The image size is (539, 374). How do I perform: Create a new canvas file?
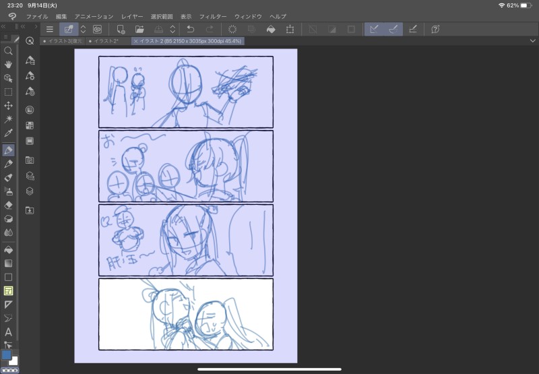click(121, 29)
